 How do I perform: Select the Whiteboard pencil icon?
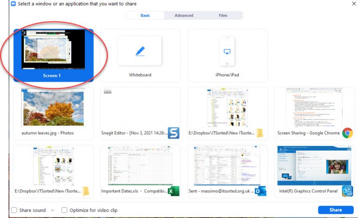140,51
